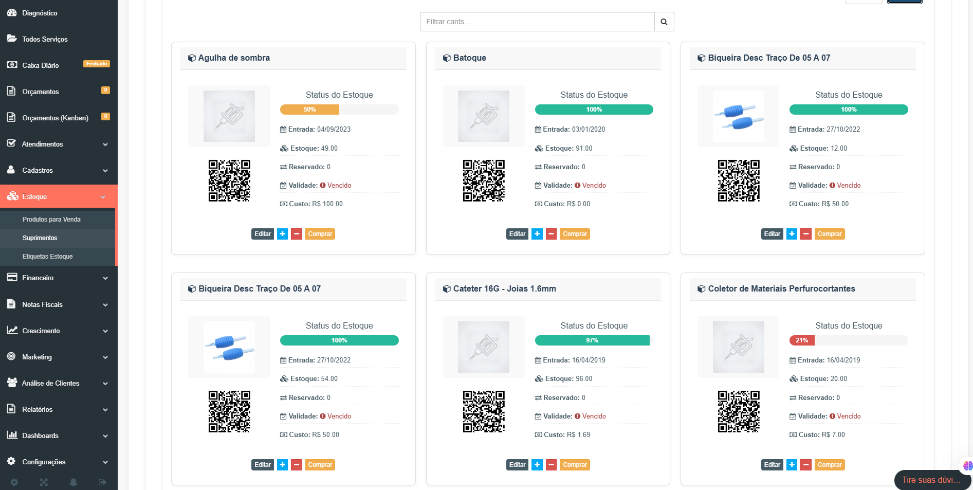Screen dimensions: 973x490
Task: Click the QR code on Batoque card
Action: tap(484, 180)
